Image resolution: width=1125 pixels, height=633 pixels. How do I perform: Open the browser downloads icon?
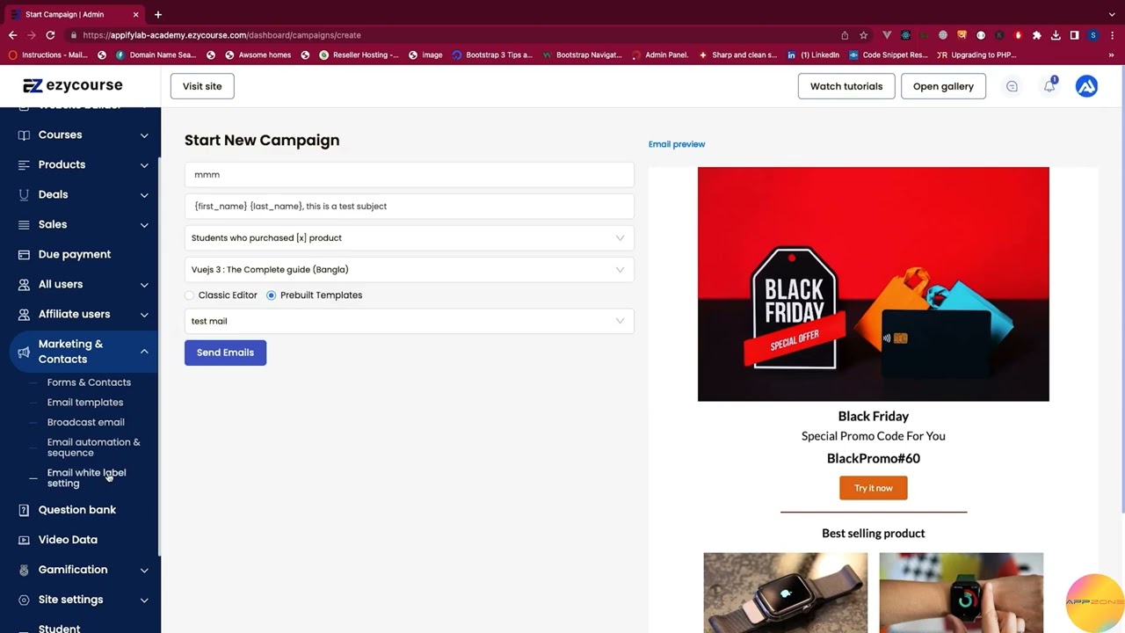pos(1056,35)
